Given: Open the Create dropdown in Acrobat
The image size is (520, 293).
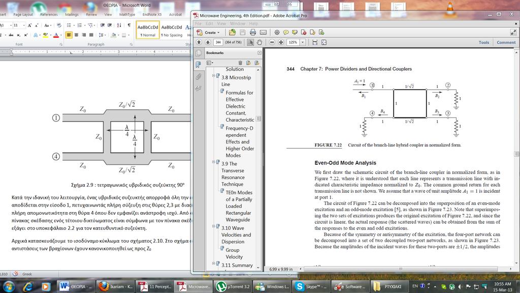Looking at the screenshot, I should pyautogui.click(x=208, y=32).
